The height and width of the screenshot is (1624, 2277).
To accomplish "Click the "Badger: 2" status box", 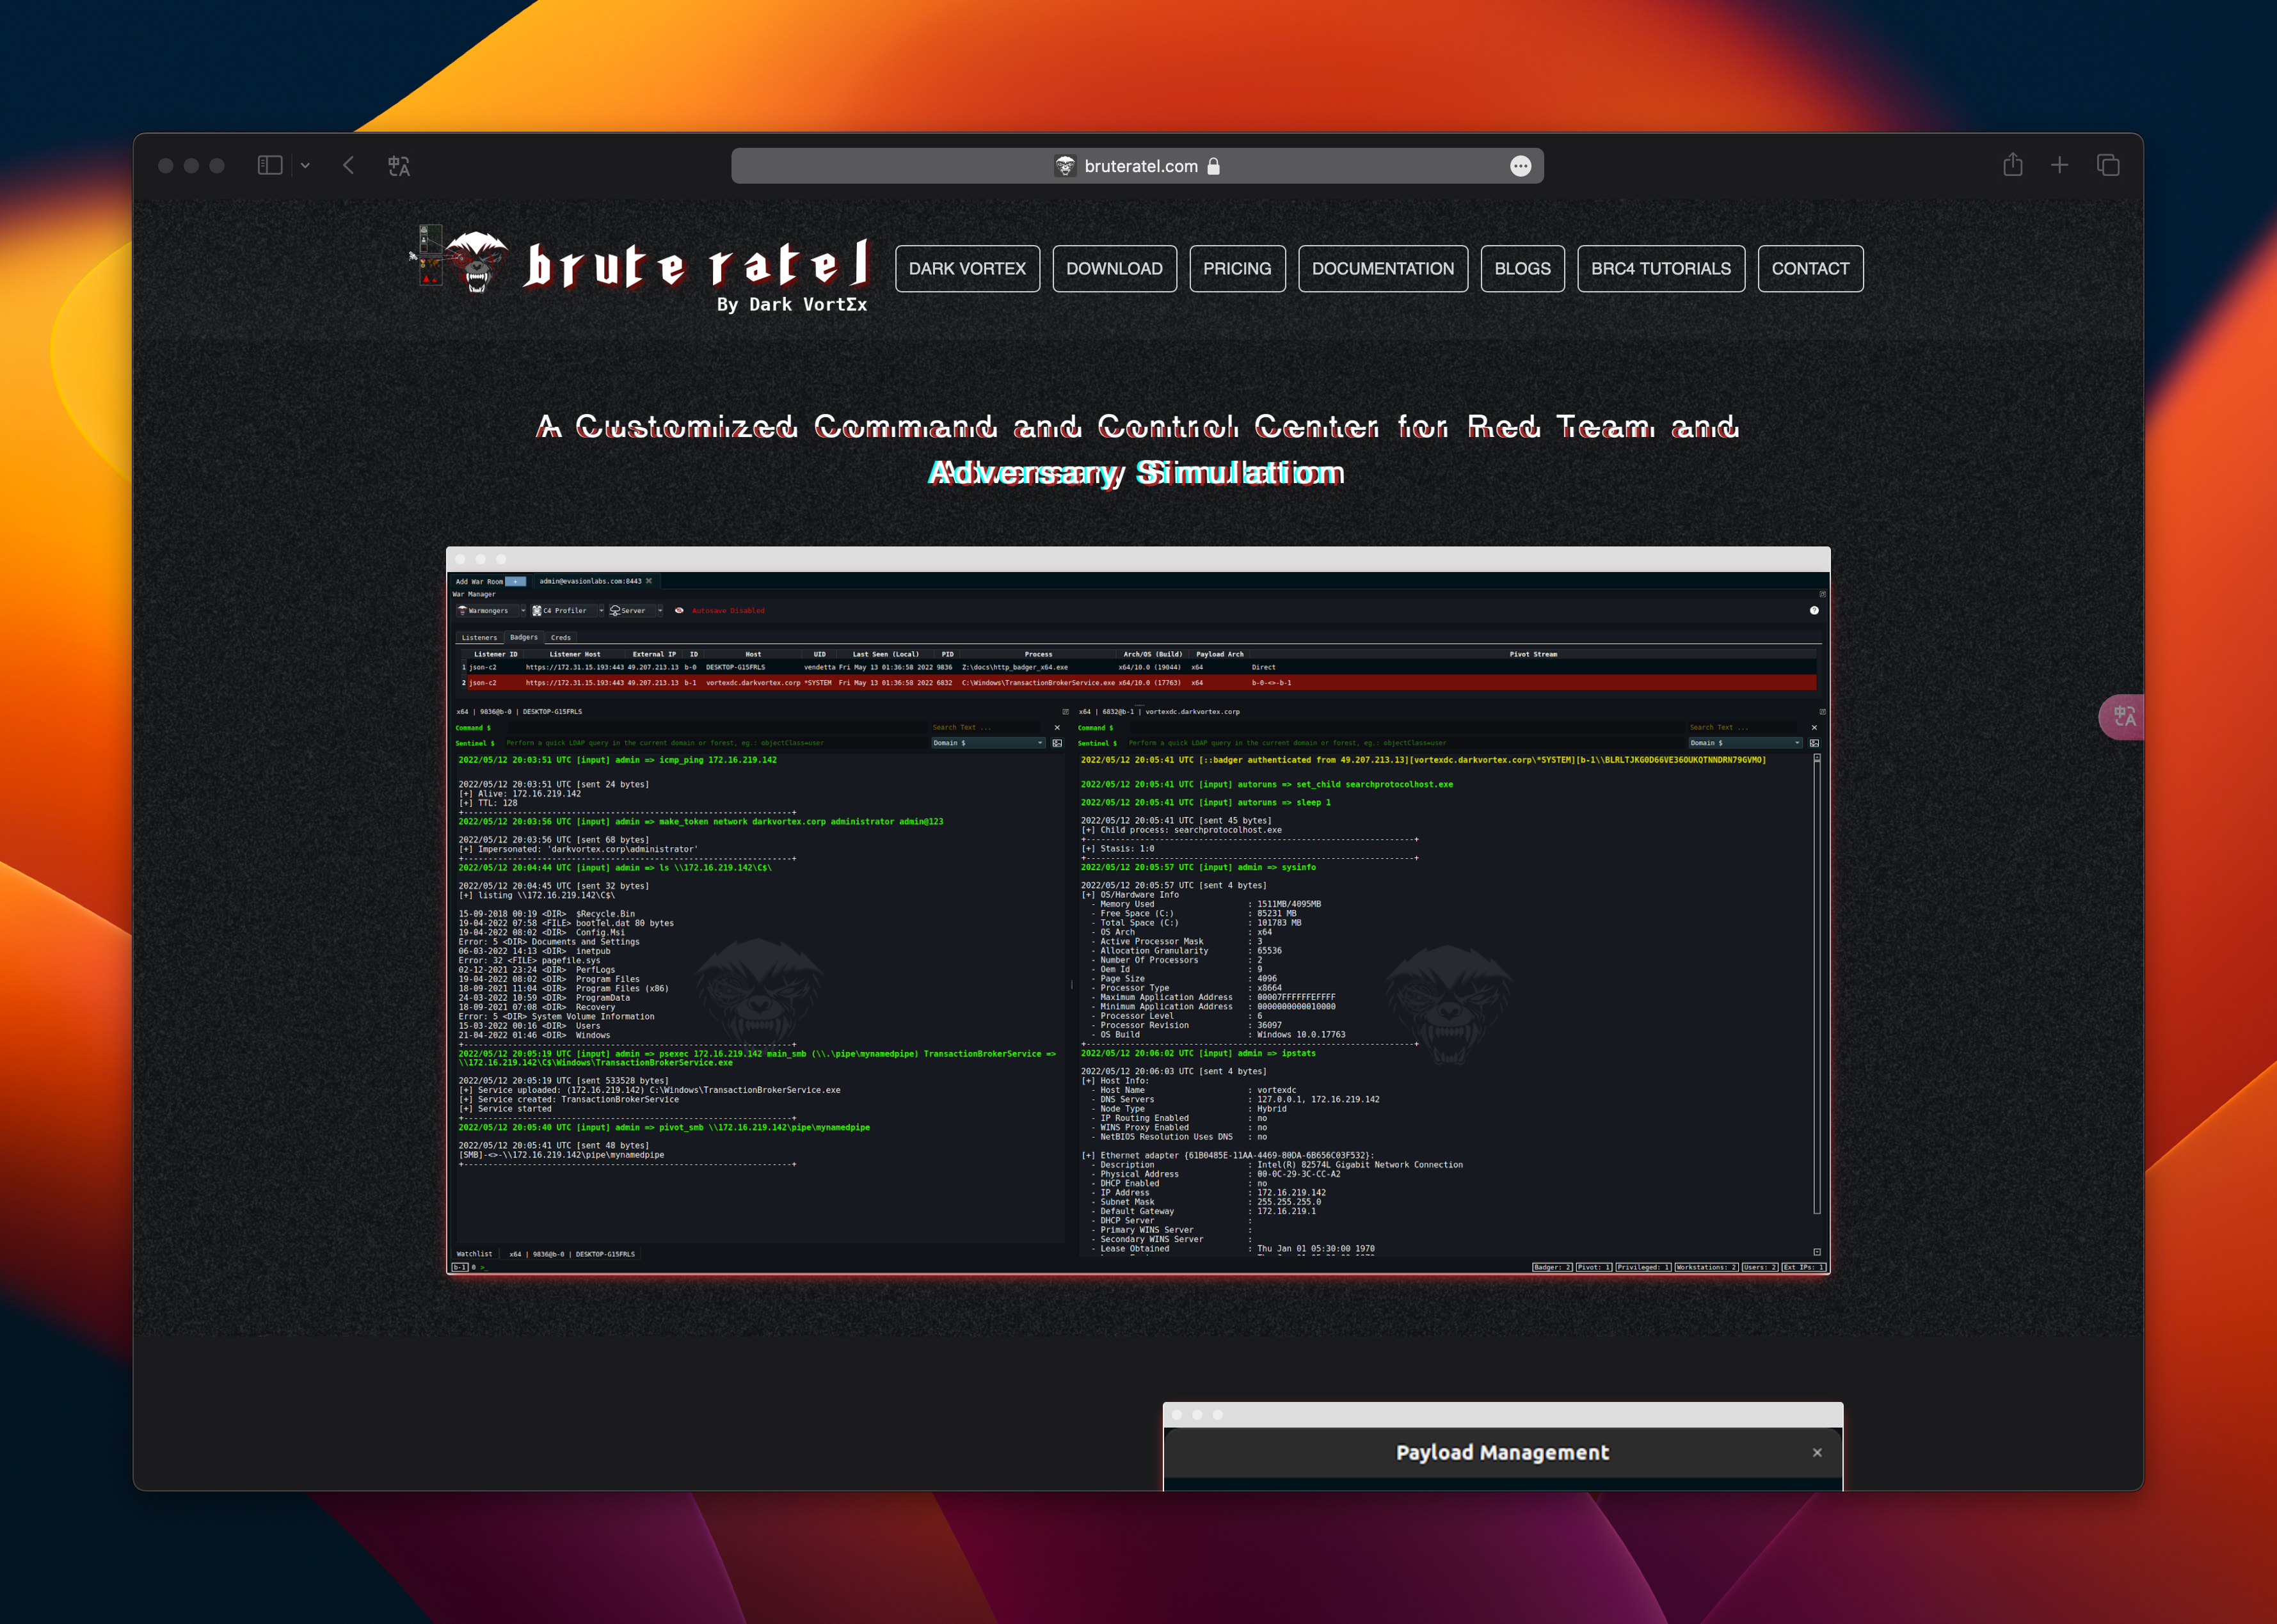I will pyautogui.click(x=1552, y=1267).
